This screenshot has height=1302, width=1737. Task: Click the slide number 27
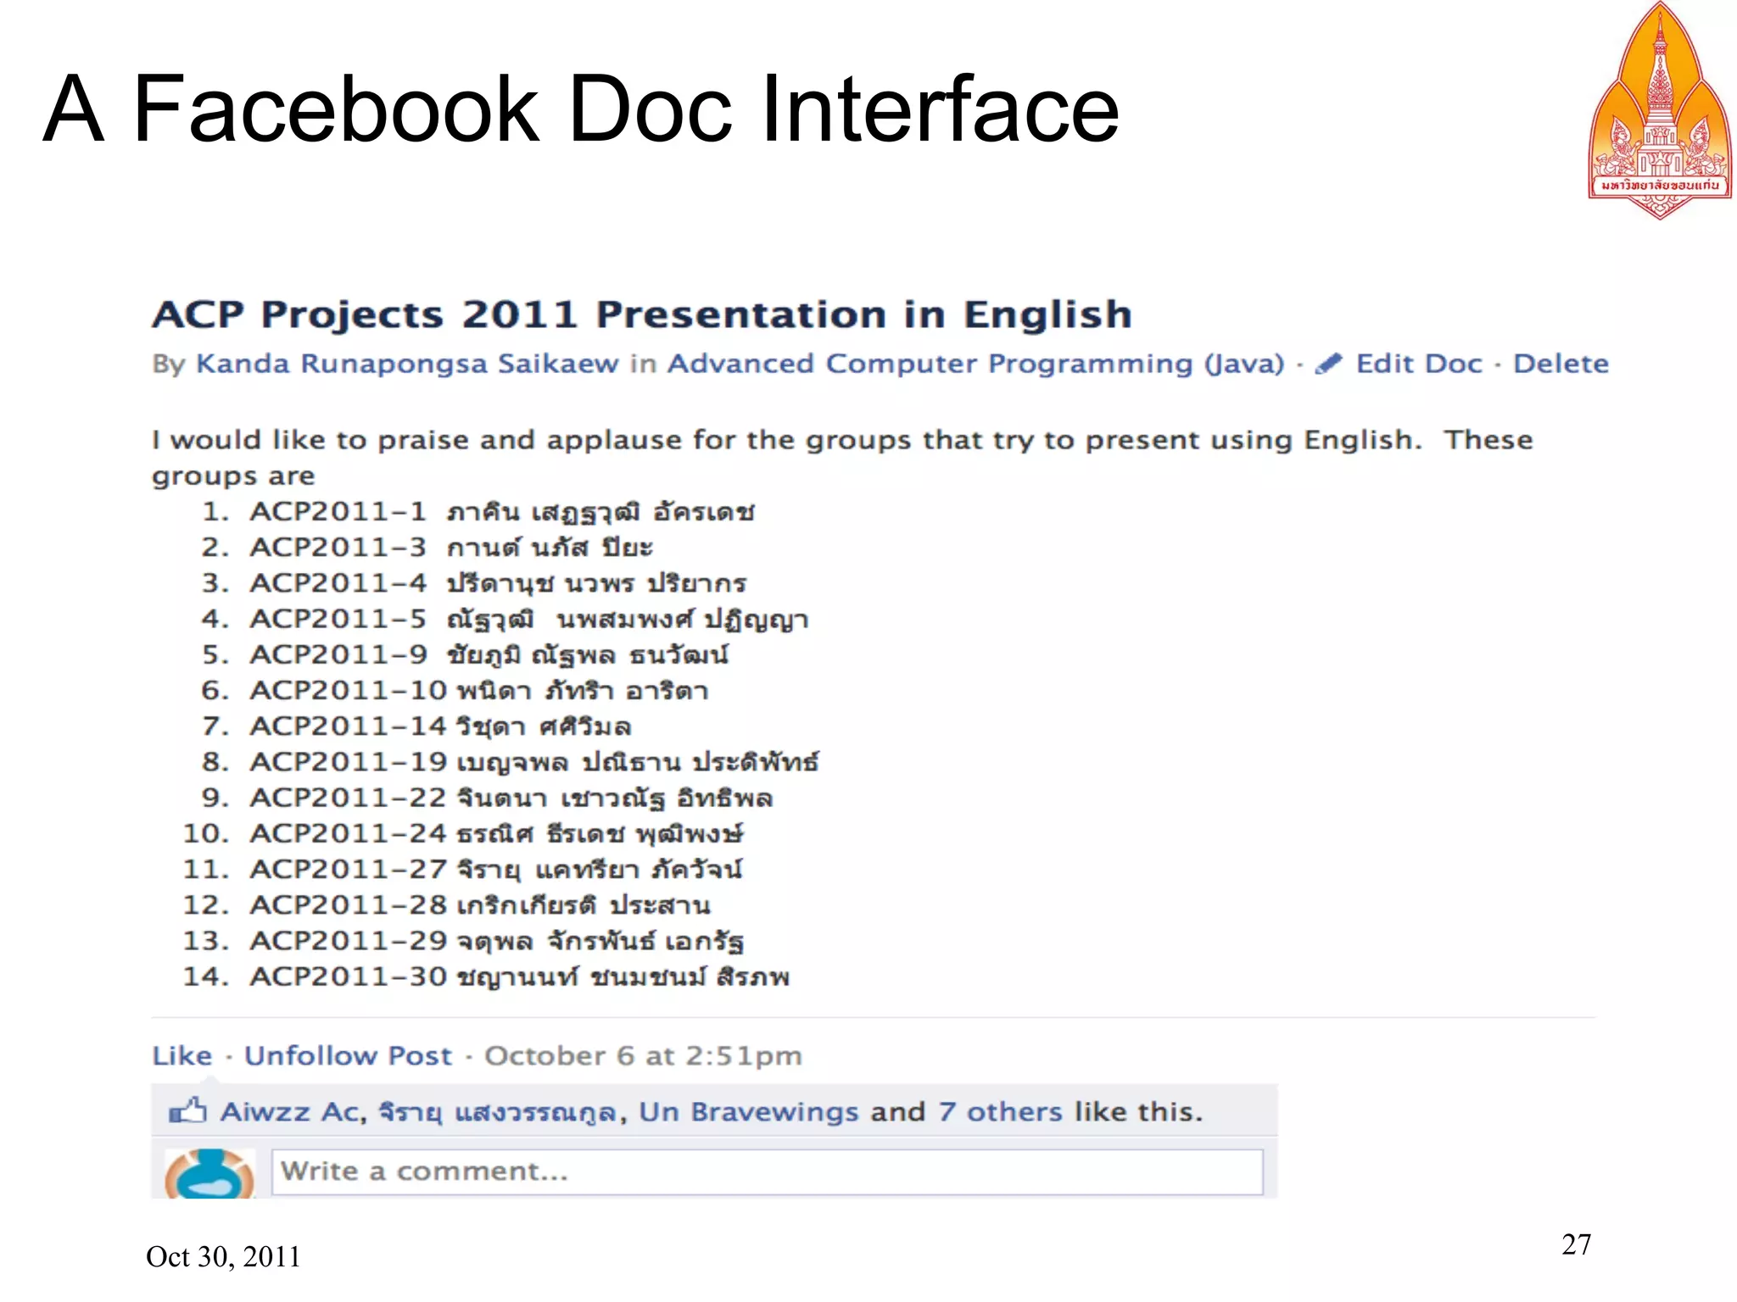[x=1576, y=1244]
